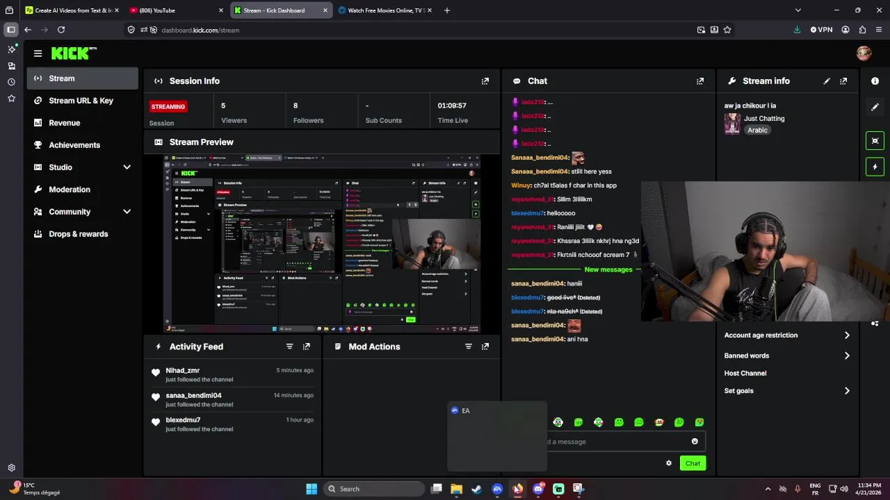Open a new browser tab
The height and width of the screenshot is (500, 890).
(x=447, y=10)
